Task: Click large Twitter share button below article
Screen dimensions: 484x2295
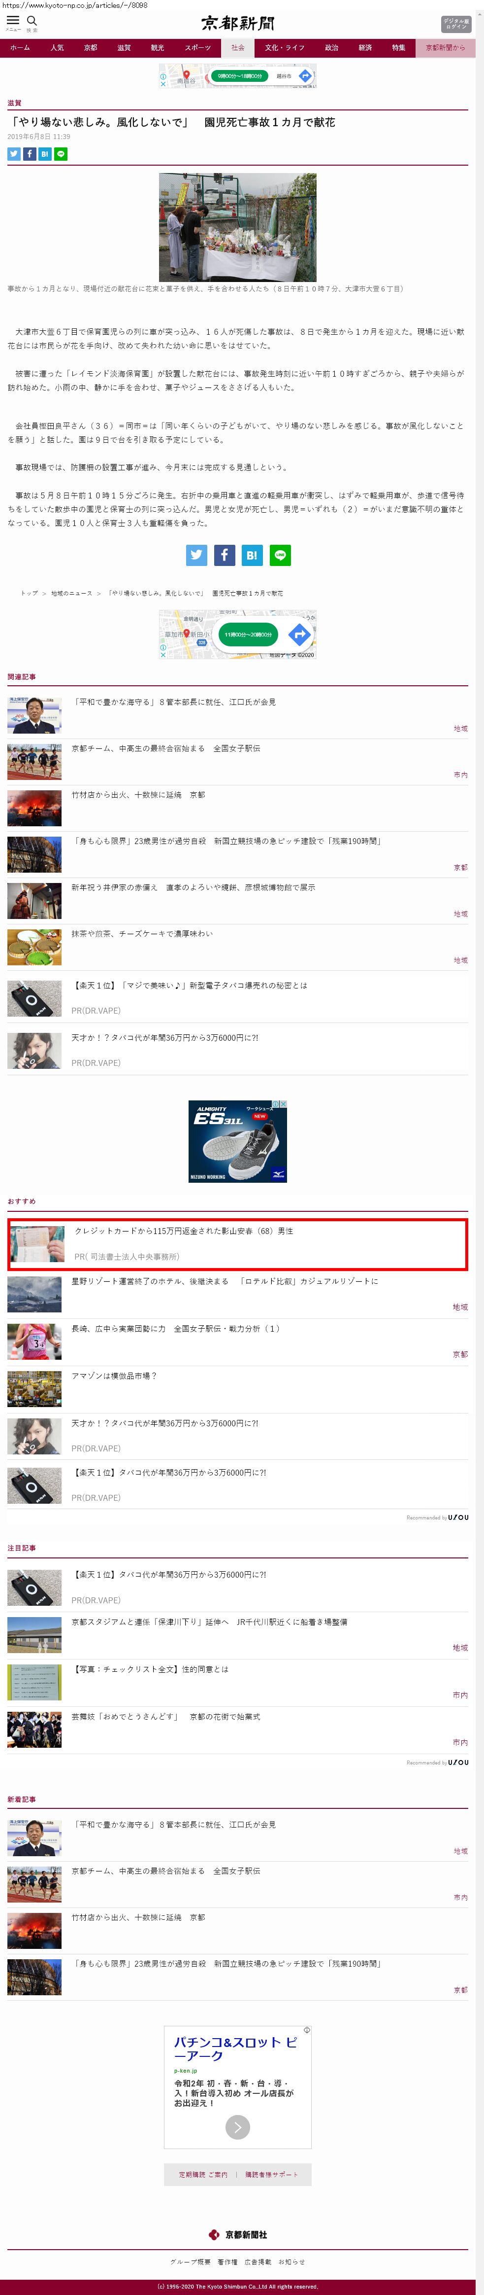Action: point(196,555)
